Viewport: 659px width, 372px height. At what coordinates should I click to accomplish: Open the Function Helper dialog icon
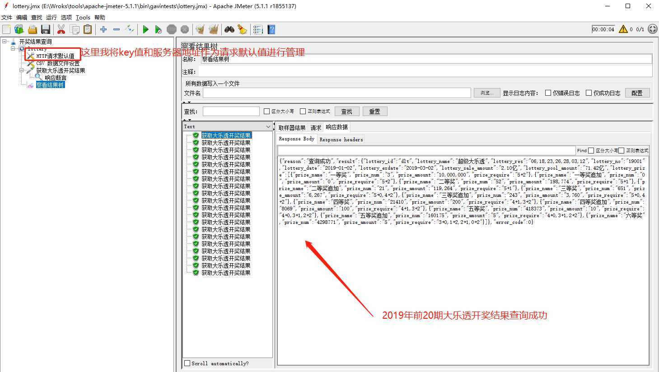(x=258, y=29)
